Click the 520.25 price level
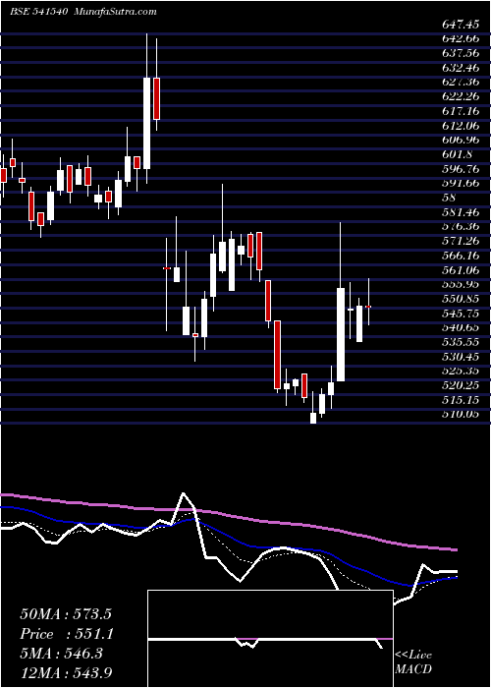Screen dimensions: 491x688 [x=461, y=385]
